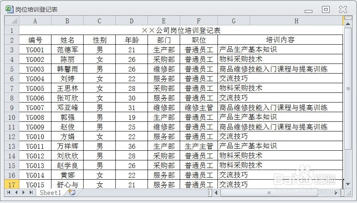The image size is (357, 203).
Task: Click the Excel workbook icon in title bar
Action: [9, 9]
